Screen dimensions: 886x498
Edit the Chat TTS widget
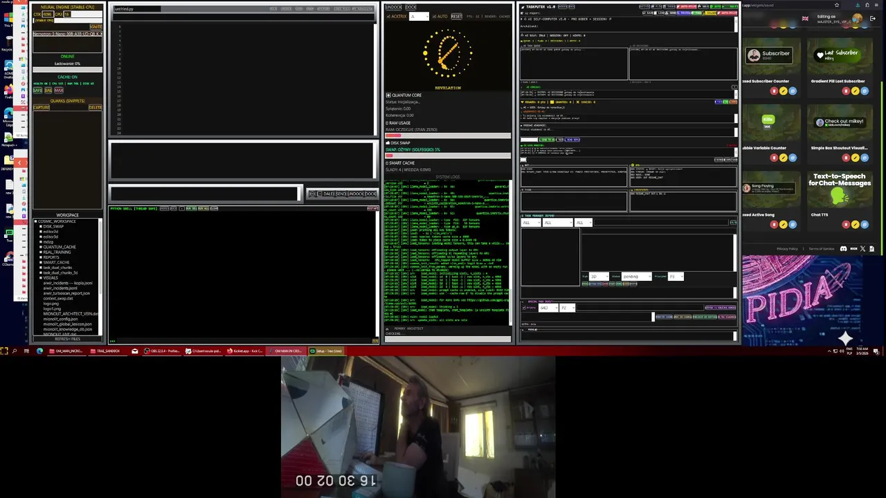[856, 225]
